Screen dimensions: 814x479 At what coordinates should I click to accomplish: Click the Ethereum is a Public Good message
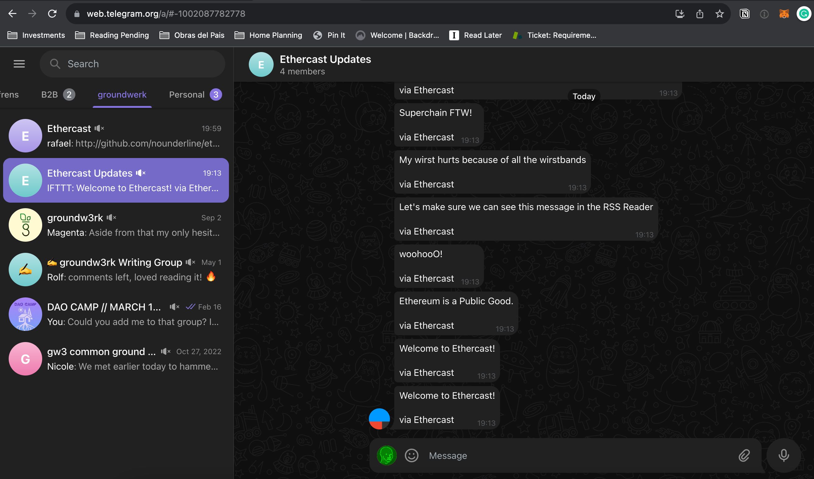tap(456, 313)
